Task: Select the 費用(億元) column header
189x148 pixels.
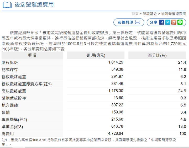Action: pyautogui.click(x=96, y=55)
